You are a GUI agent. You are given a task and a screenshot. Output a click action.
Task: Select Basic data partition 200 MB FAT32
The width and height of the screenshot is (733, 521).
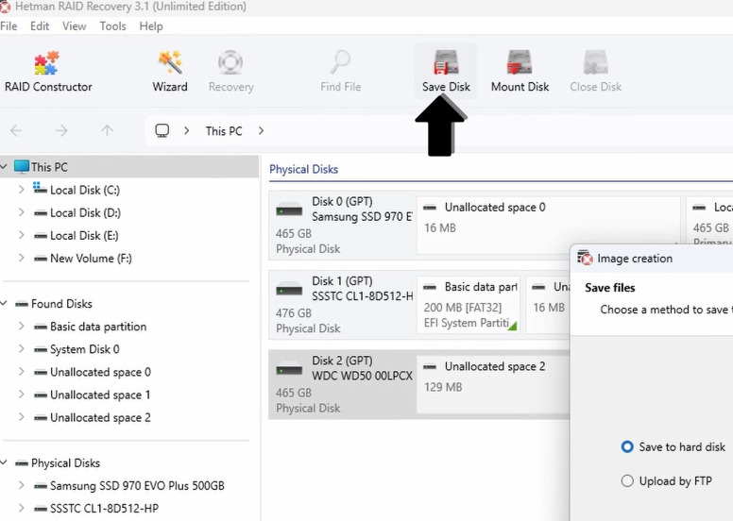[x=469, y=305]
